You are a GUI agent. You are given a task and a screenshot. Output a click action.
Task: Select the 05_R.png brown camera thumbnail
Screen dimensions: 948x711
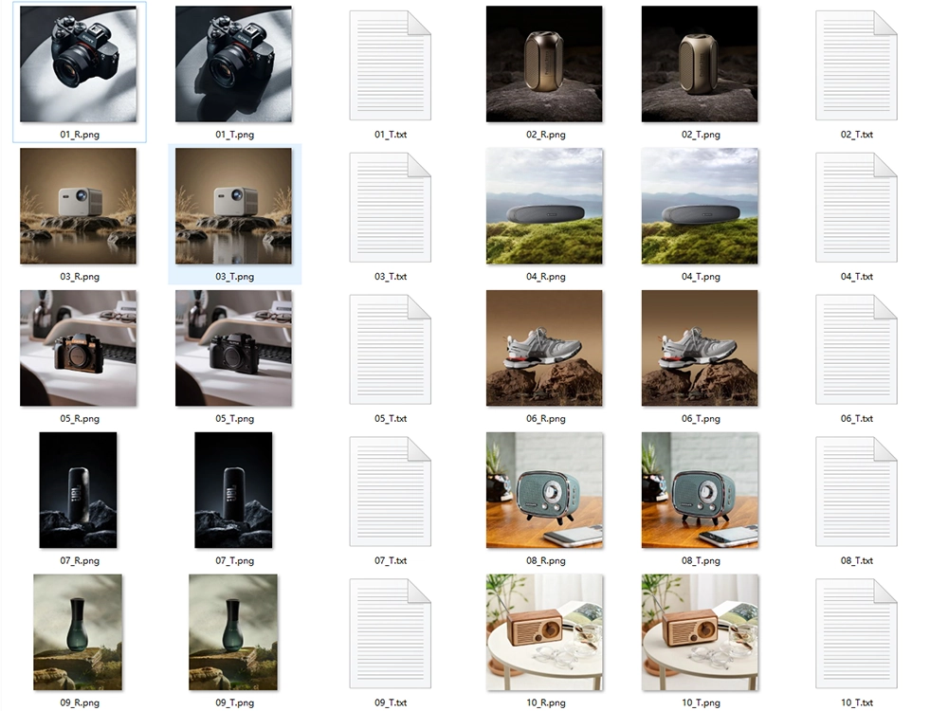(79, 348)
